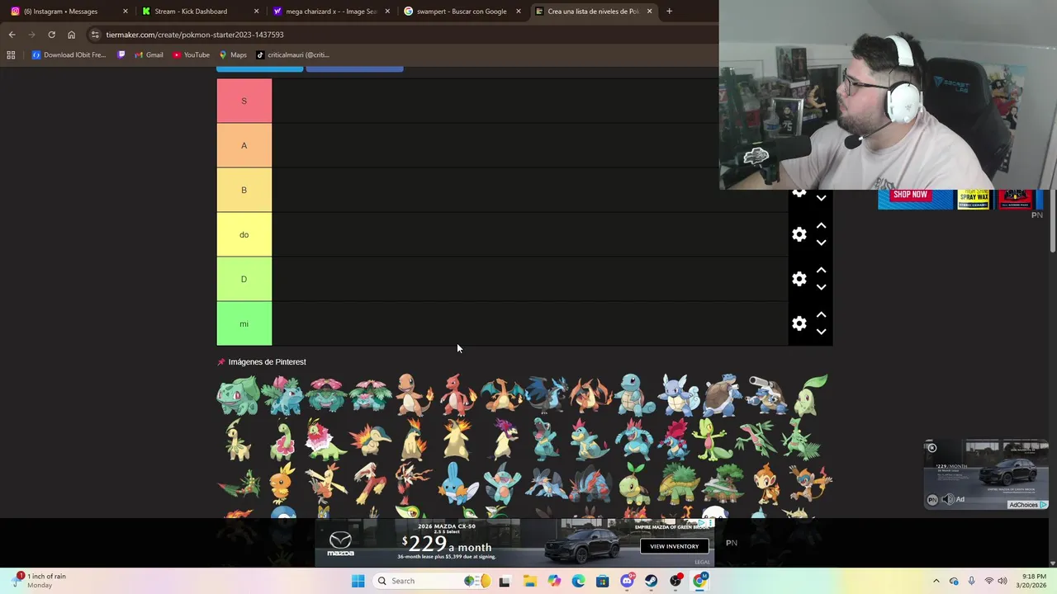Click the SHOP NOW ad button
This screenshot has height=594, width=1057.
point(910,195)
